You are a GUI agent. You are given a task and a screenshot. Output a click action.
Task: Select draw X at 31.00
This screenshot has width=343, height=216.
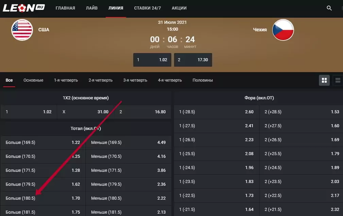coord(86,112)
